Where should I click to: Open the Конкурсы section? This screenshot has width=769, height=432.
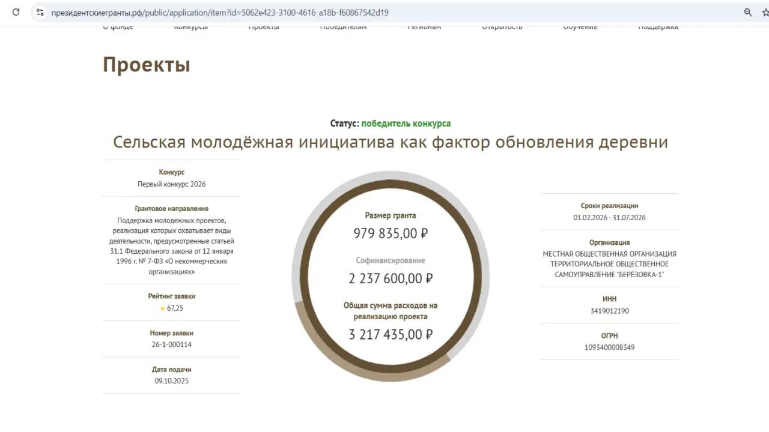click(x=190, y=26)
